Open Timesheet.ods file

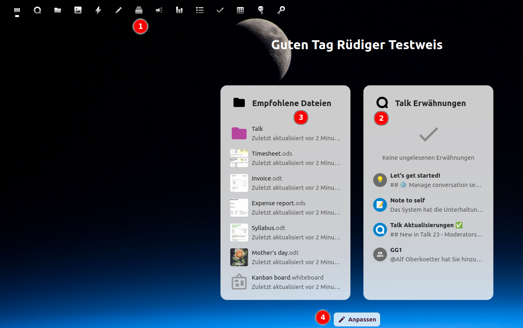285,158
